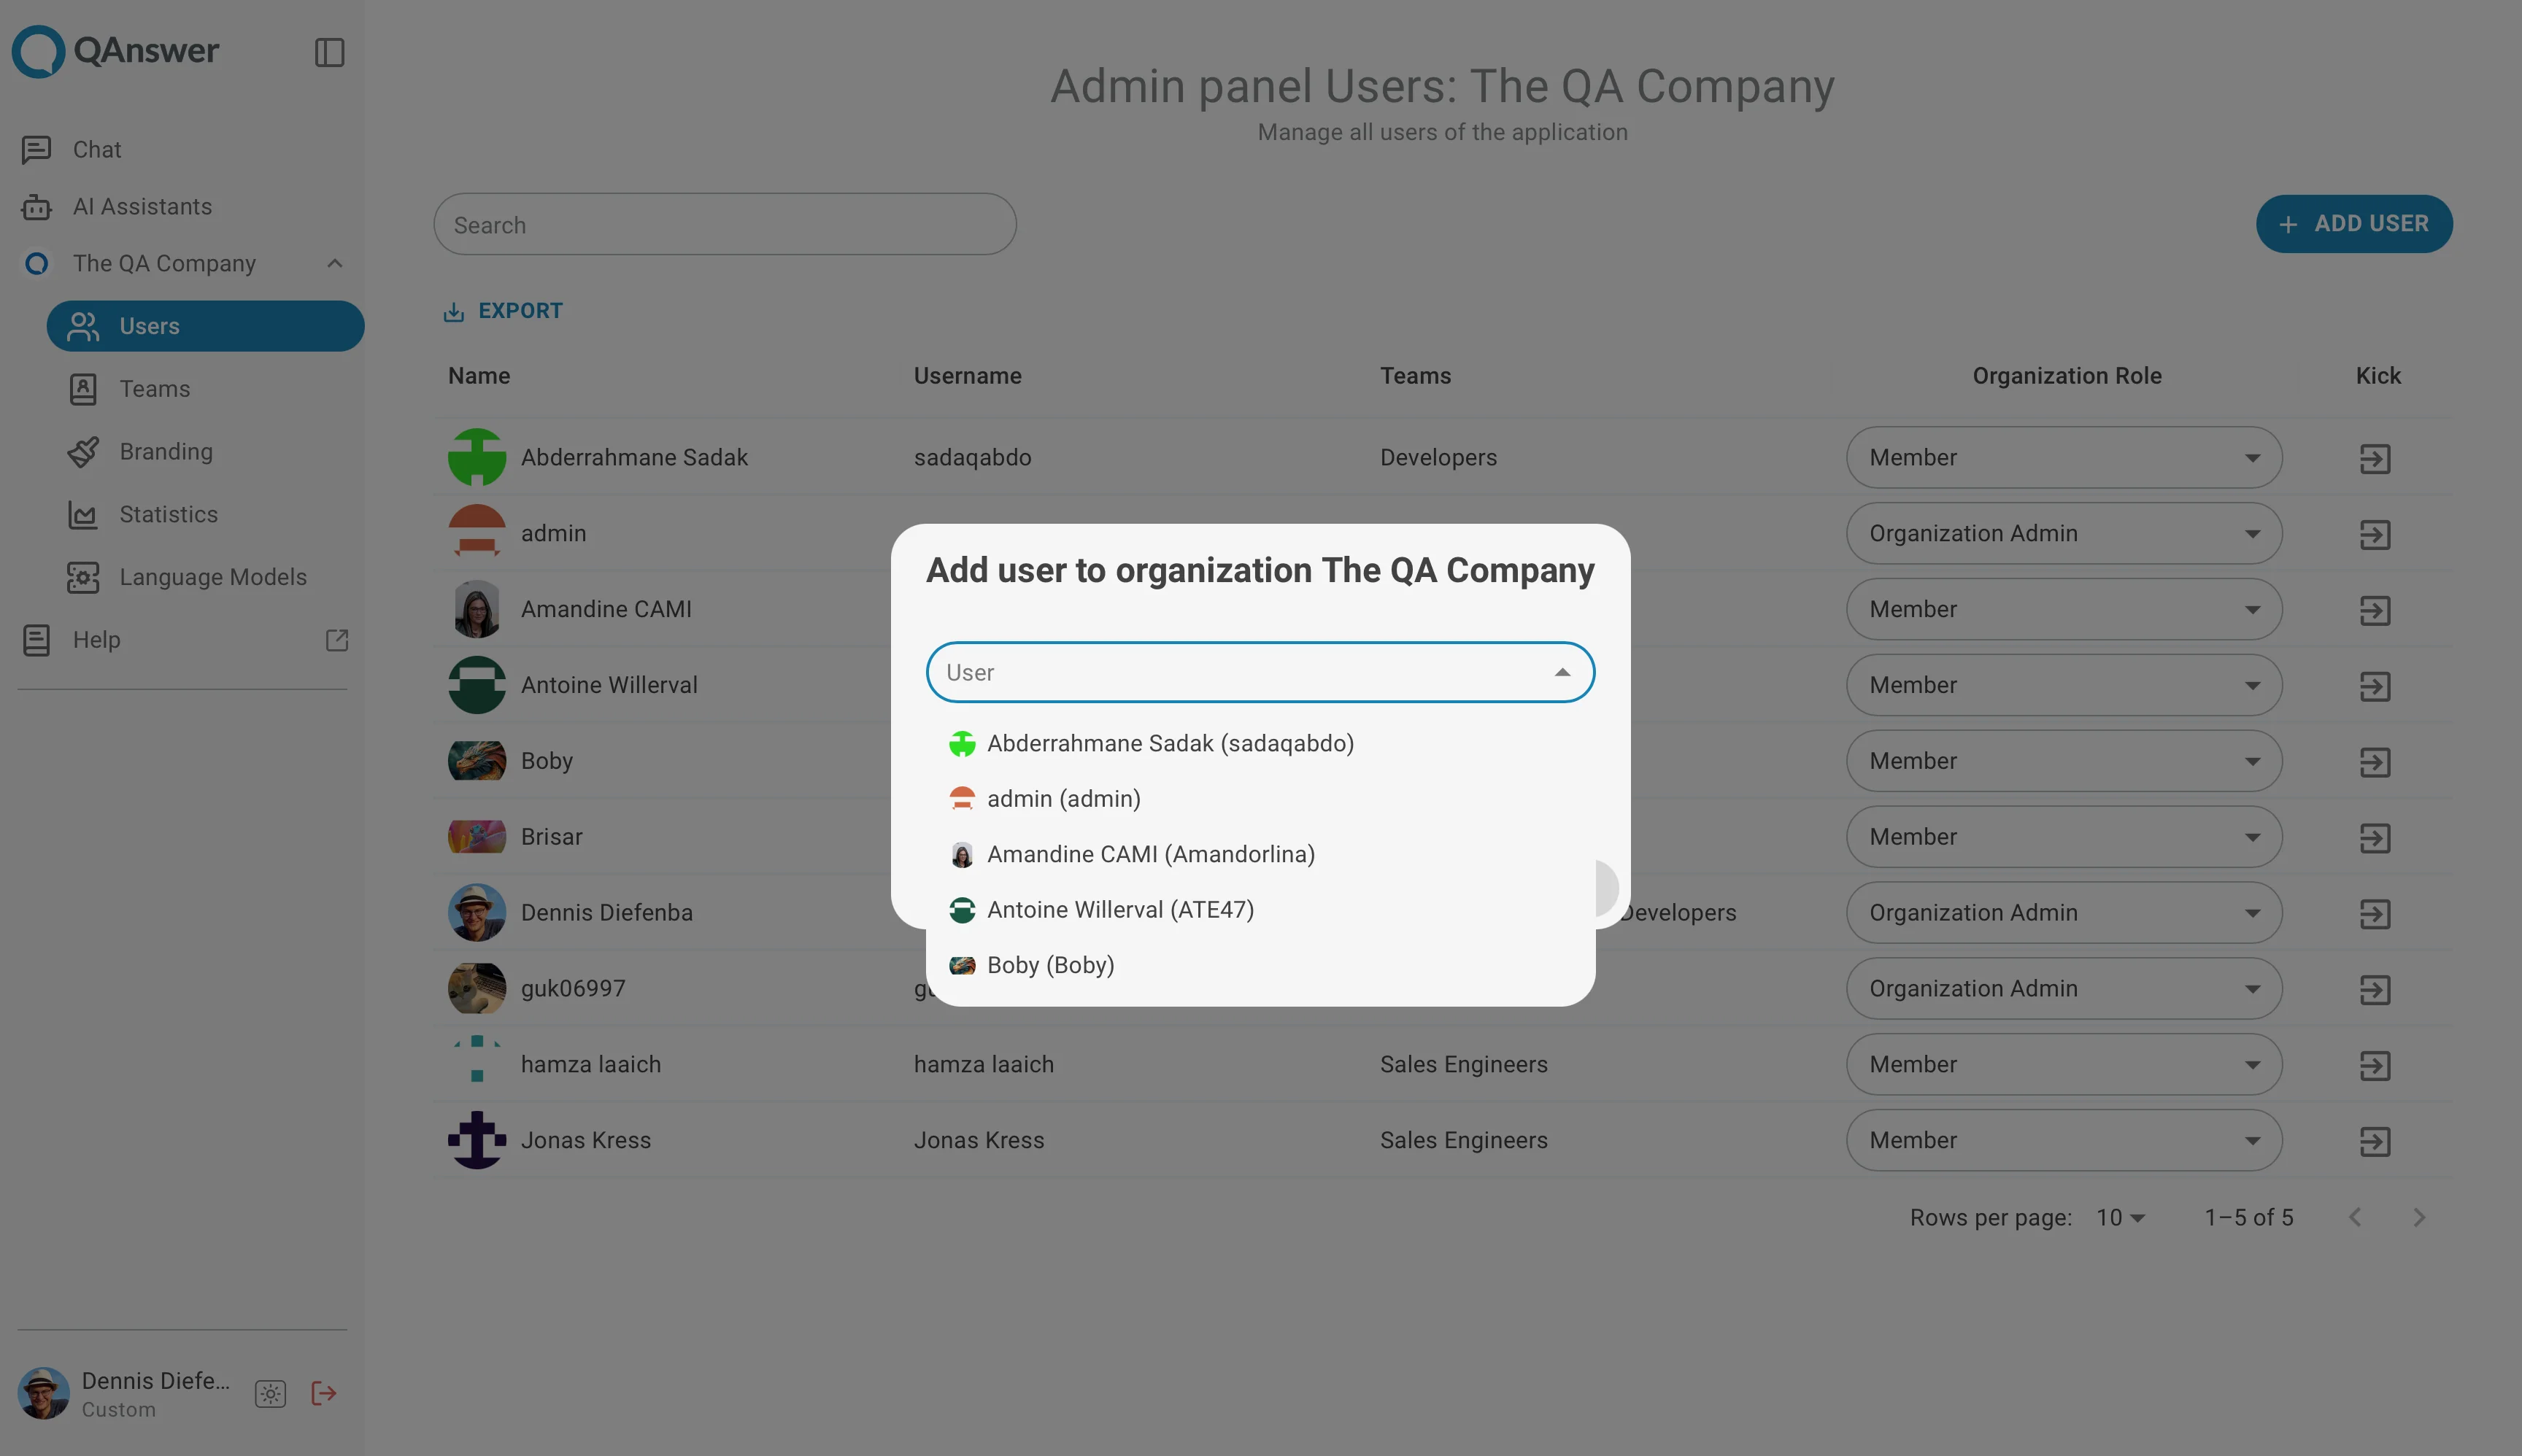Select Users in the sidebar
This screenshot has width=2522, height=1456.
tap(205, 326)
